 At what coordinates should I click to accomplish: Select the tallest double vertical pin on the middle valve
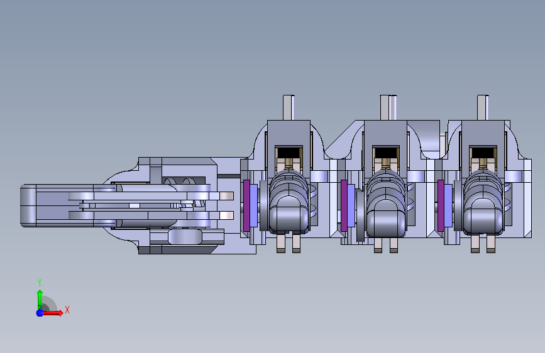388,107
